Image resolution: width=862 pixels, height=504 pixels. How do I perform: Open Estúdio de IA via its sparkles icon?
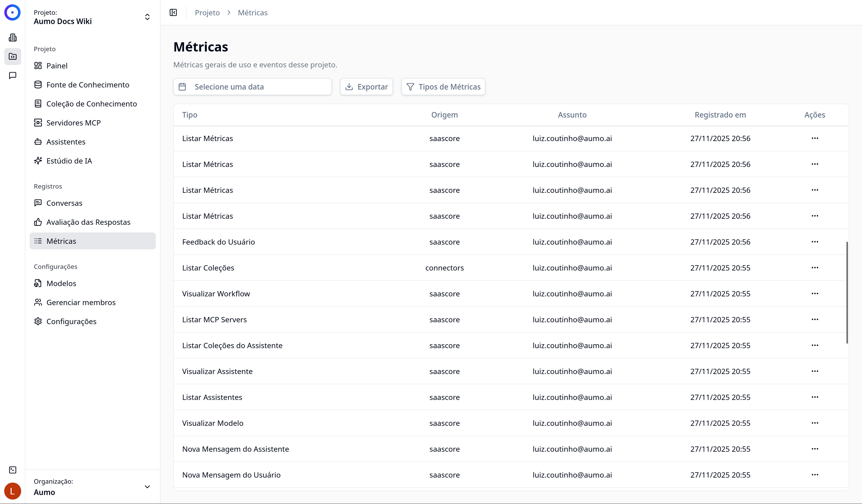(x=39, y=161)
